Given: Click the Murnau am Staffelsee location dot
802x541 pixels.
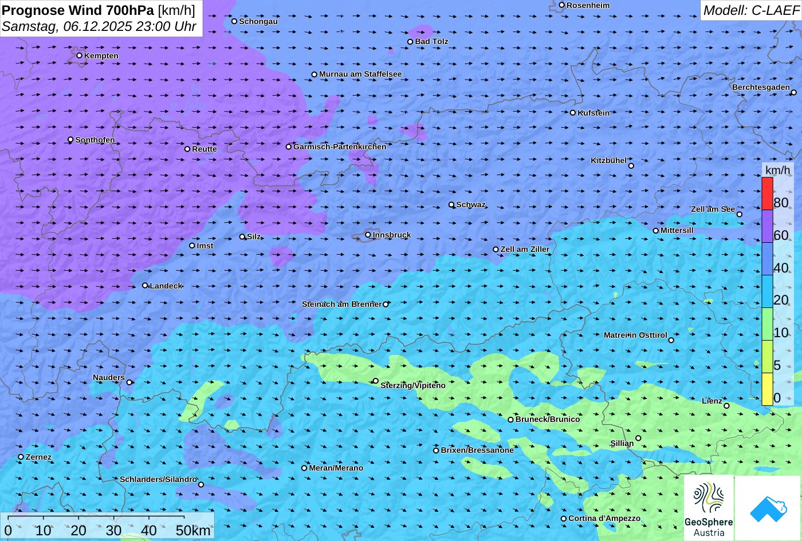Looking at the screenshot, I should (314, 74).
